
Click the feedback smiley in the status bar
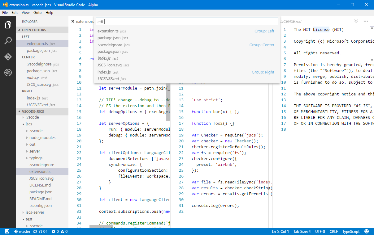(x=366, y=231)
